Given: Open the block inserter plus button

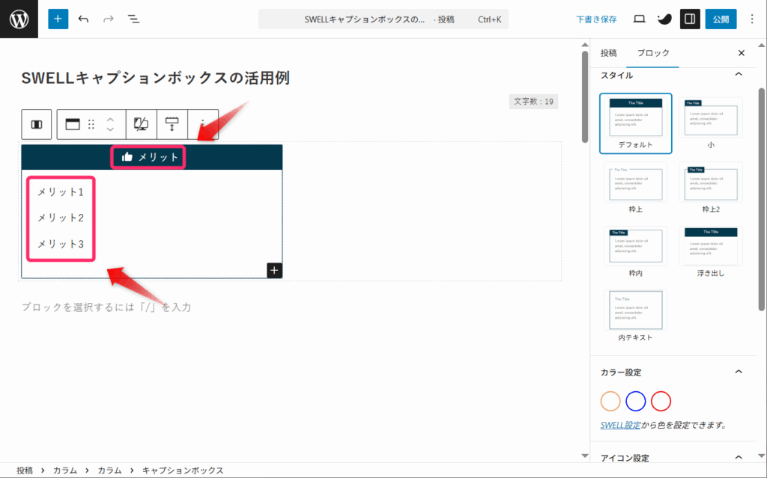Looking at the screenshot, I should 58,19.
